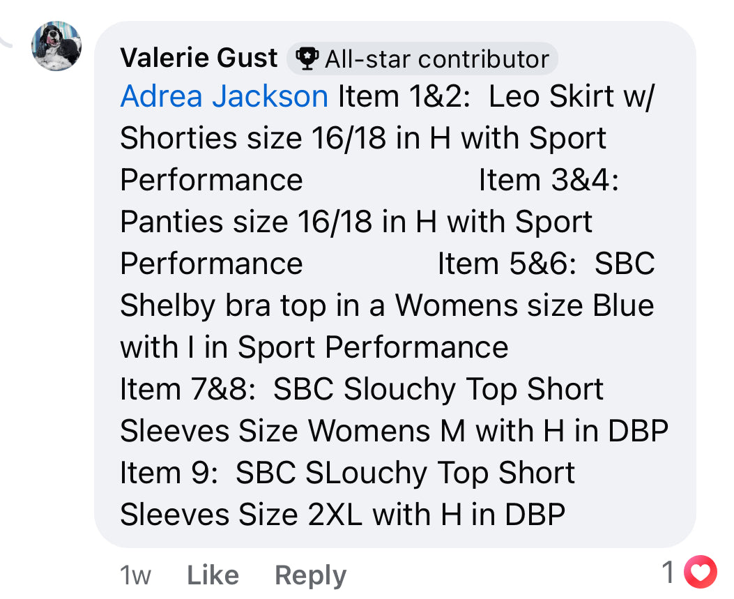
Task: Reply to Valerie Gust's comment
Action: (x=310, y=575)
